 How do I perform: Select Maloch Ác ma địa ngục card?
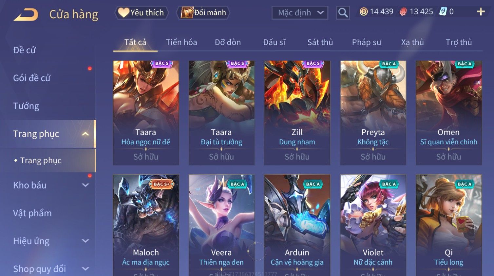tap(146, 225)
